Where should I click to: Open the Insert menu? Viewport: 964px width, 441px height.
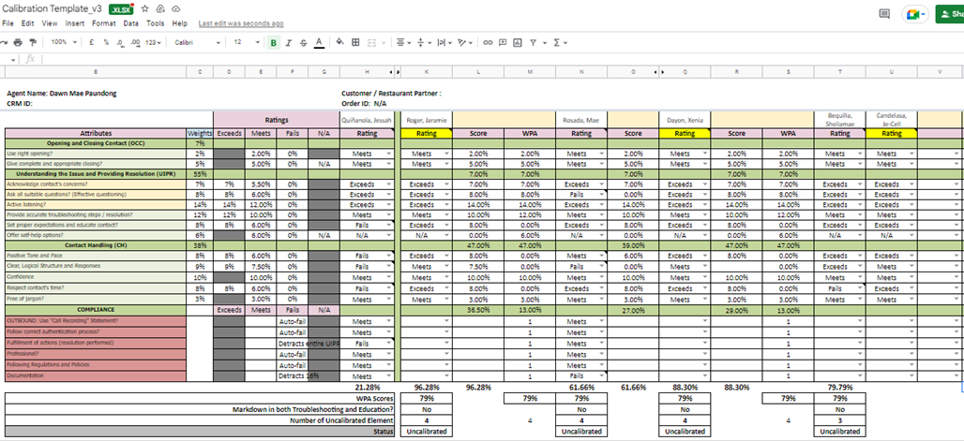coord(75,23)
